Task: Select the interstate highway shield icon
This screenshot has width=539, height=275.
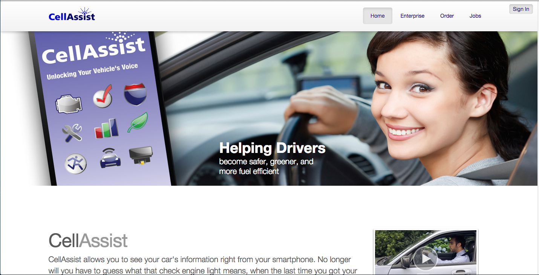Action: 135,94
